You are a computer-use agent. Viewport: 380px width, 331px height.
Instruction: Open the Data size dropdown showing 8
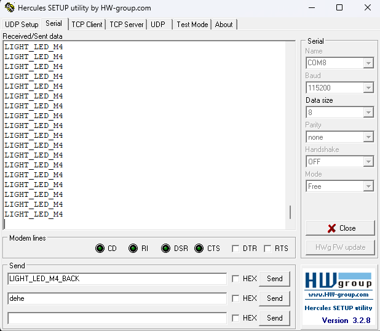coord(368,113)
